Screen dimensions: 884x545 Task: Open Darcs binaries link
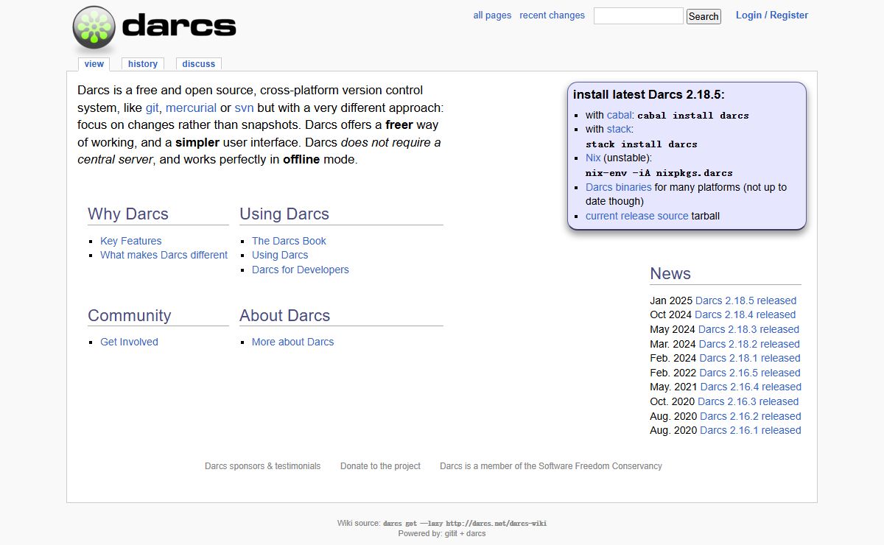[619, 187]
